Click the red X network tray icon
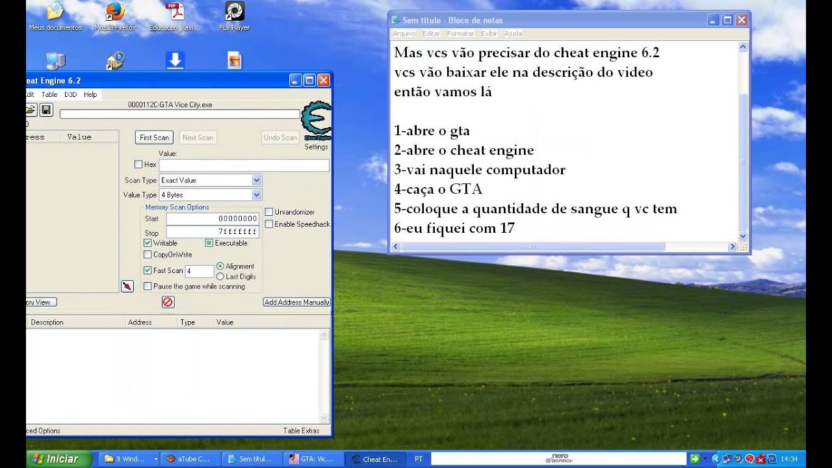 [760, 459]
